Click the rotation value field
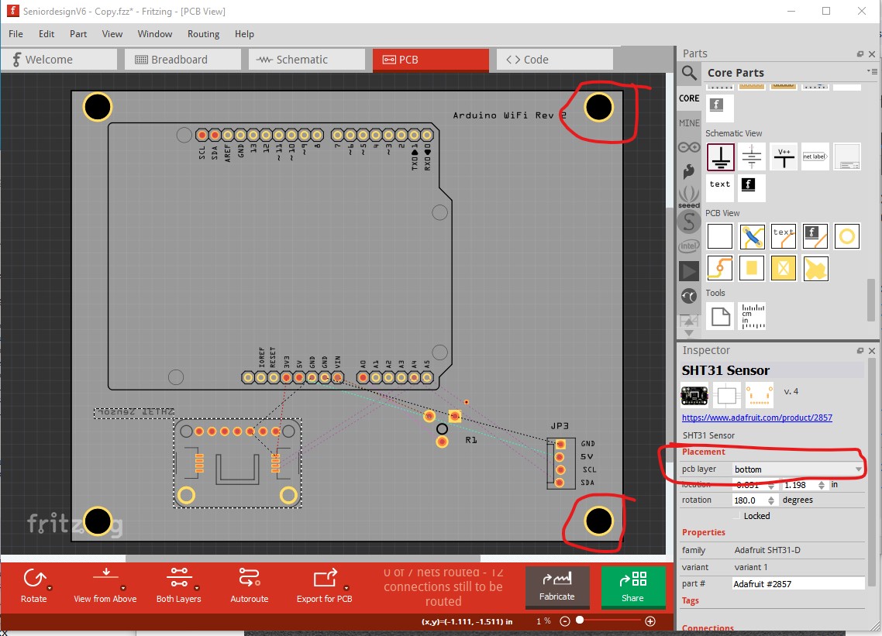The width and height of the screenshot is (882, 636). (749, 500)
